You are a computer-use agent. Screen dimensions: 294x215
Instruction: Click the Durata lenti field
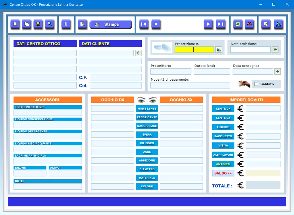tap(212, 71)
